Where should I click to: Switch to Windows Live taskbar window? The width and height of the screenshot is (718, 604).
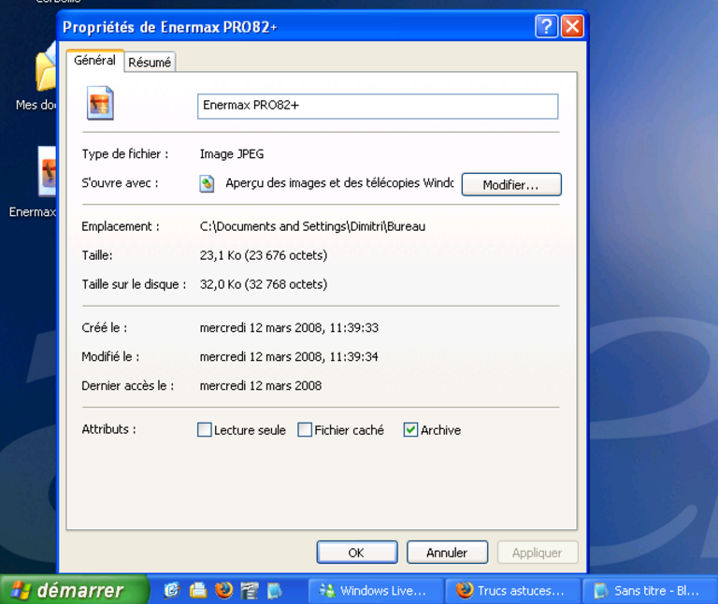[x=376, y=591]
